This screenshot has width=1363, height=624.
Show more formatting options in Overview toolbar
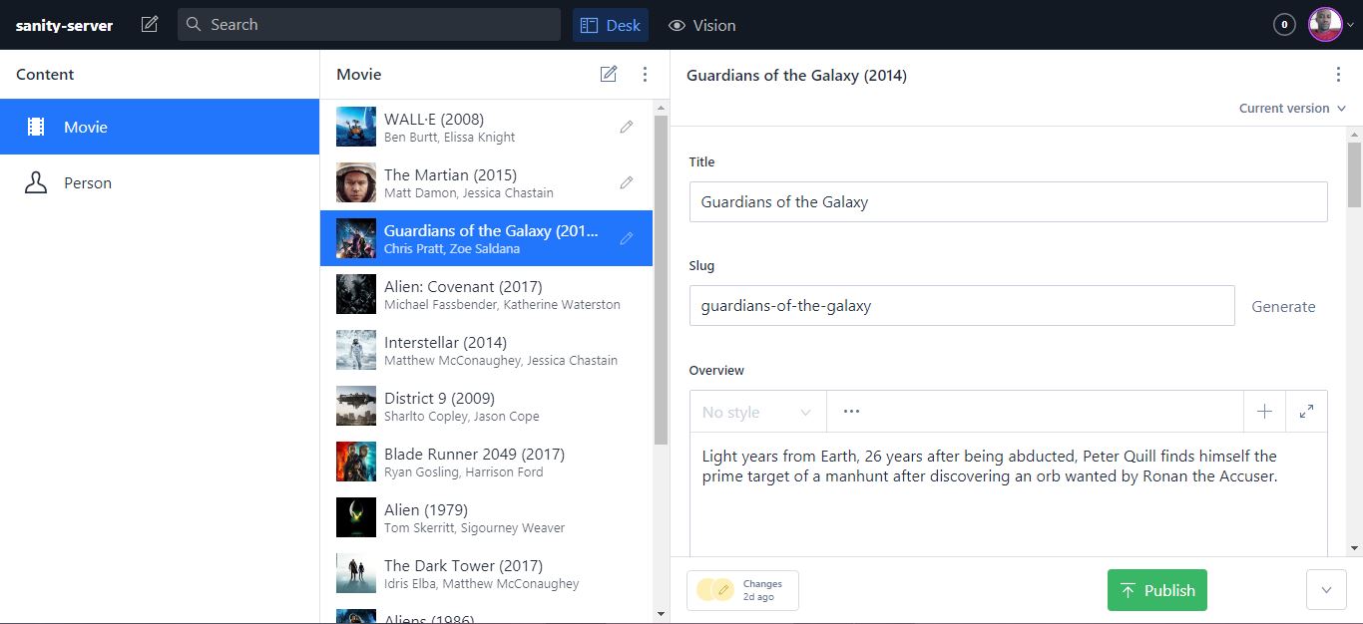point(851,412)
